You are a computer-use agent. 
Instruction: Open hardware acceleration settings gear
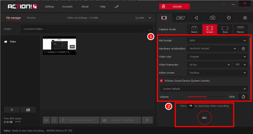pos(243,49)
